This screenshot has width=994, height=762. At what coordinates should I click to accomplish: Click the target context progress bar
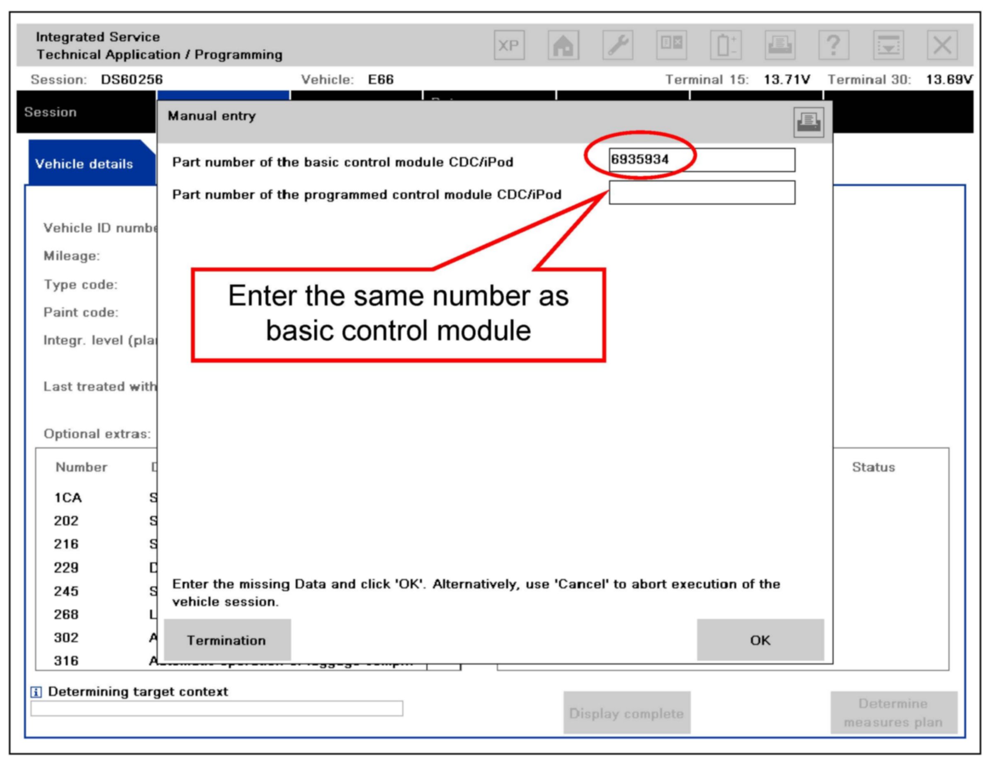coord(216,708)
